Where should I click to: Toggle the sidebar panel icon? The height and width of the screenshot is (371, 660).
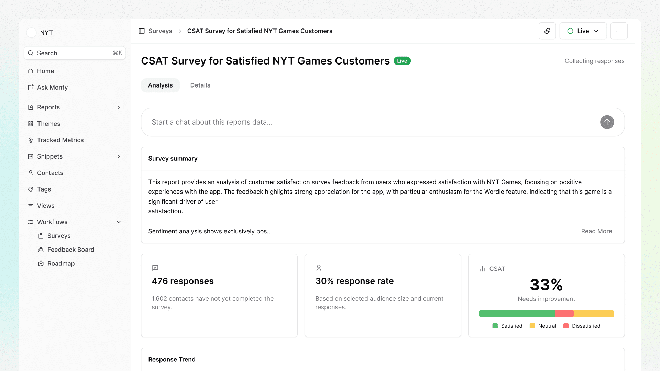(142, 31)
